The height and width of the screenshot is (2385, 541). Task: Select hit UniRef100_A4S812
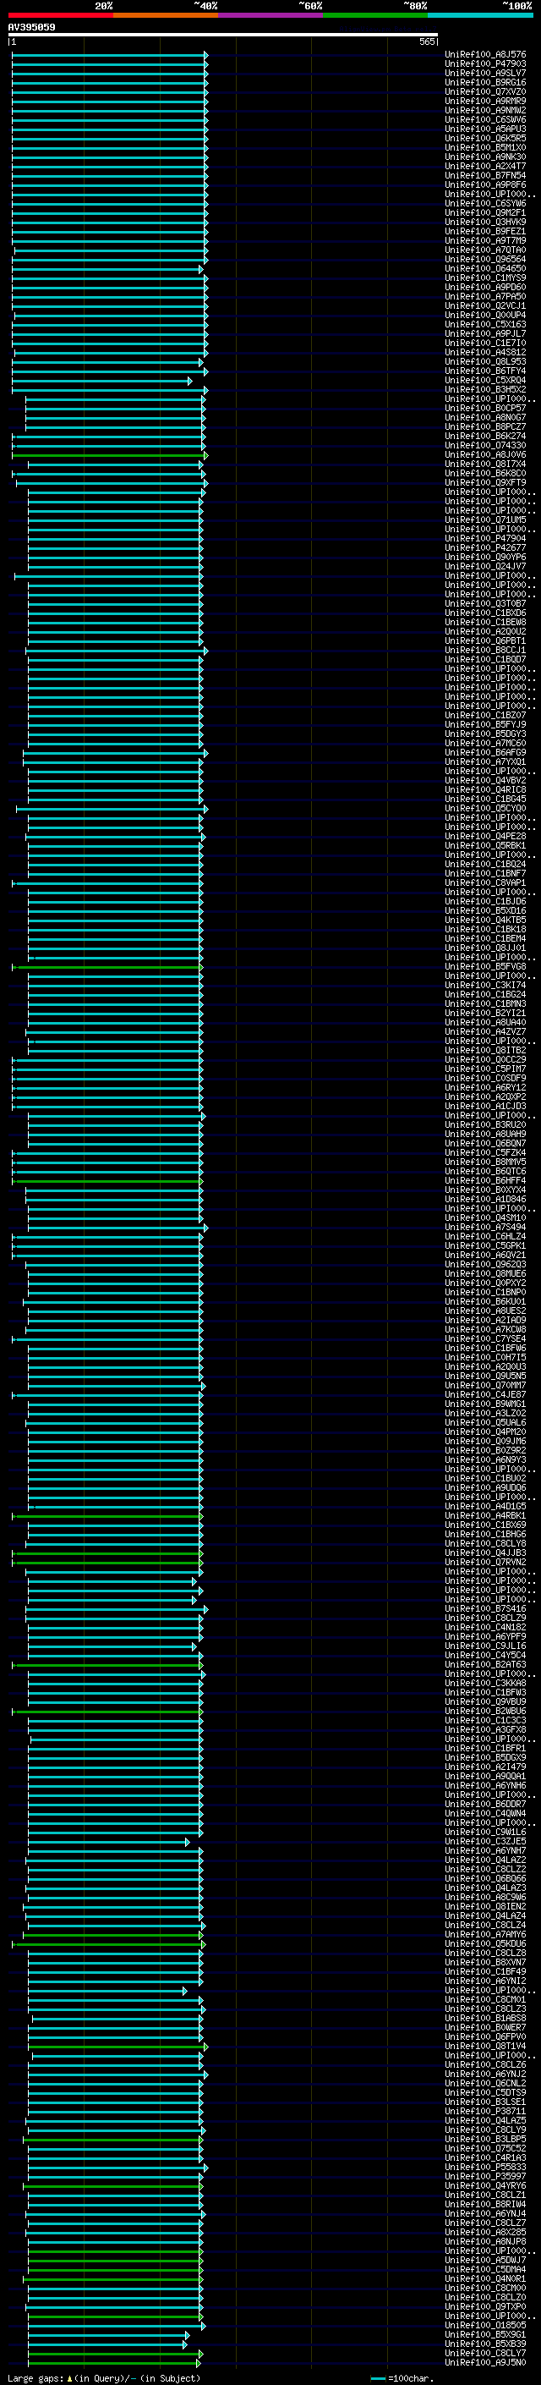pyautogui.click(x=485, y=352)
